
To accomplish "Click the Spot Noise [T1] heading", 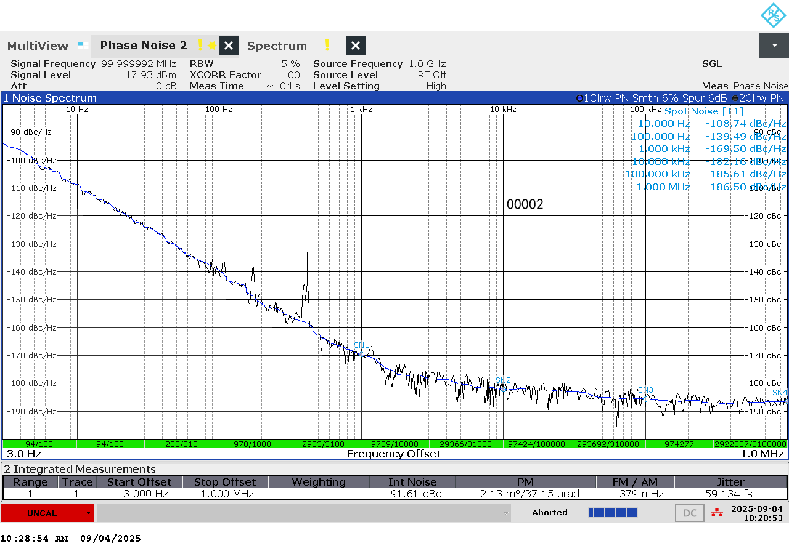I will point(704,111).
